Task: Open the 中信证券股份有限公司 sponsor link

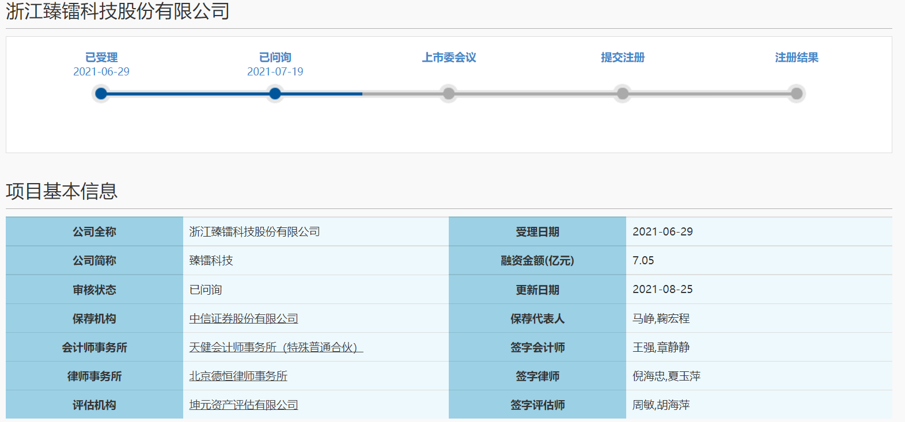Action: click(x=244, y=318)
